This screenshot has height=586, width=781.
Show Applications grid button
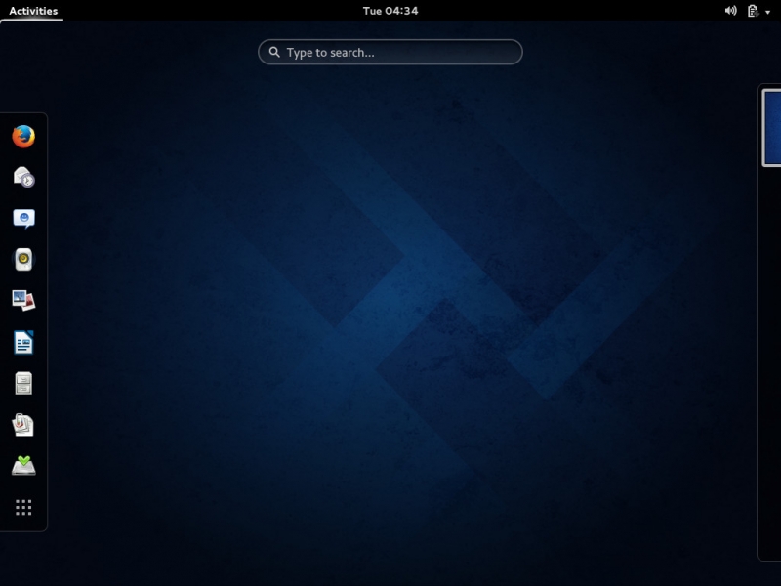tap(23, 507)
